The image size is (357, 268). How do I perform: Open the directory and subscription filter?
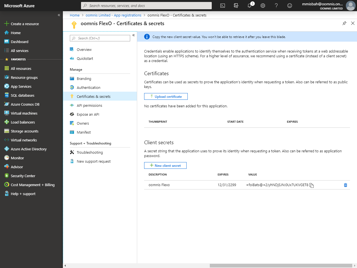[x=236, y=6]
